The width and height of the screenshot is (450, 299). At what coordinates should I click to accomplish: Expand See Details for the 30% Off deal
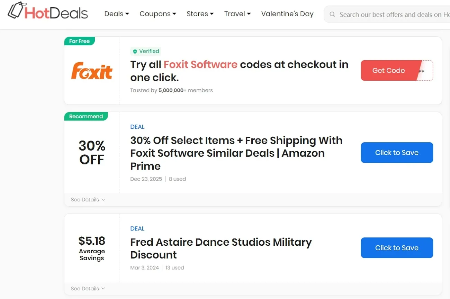pyautogui.click(x=88, y=199)
